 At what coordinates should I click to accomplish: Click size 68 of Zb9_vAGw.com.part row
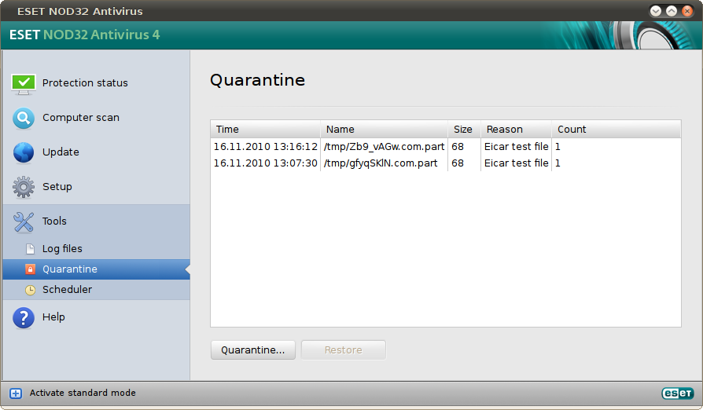[458, 147]
